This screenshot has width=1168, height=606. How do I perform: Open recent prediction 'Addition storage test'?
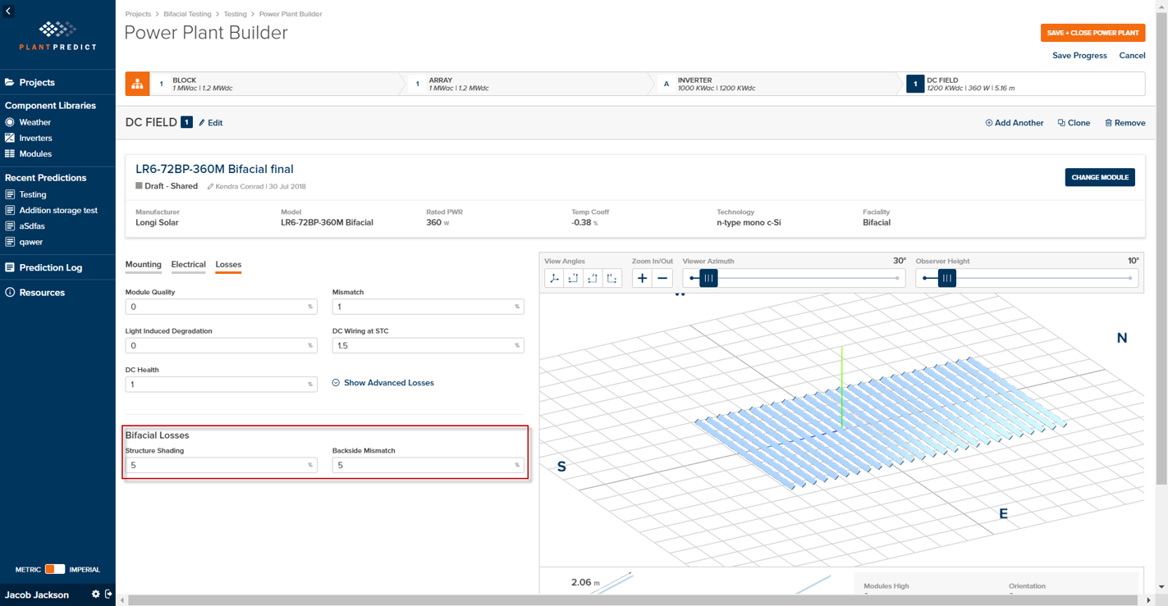[x=51, y=210]
